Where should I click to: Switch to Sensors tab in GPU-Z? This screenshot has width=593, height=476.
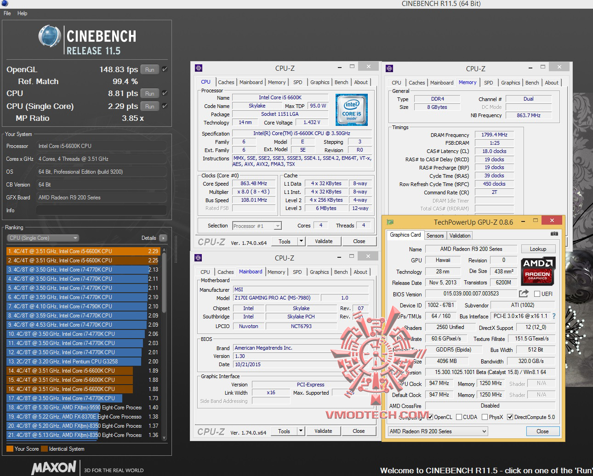pos(435,236)
